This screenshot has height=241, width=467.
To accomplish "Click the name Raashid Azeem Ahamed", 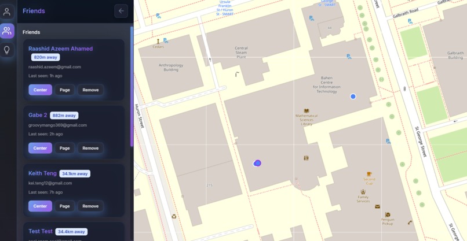I will tap(60, 49).
